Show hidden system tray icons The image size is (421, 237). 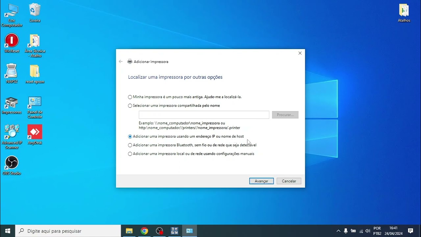point(338,231)
